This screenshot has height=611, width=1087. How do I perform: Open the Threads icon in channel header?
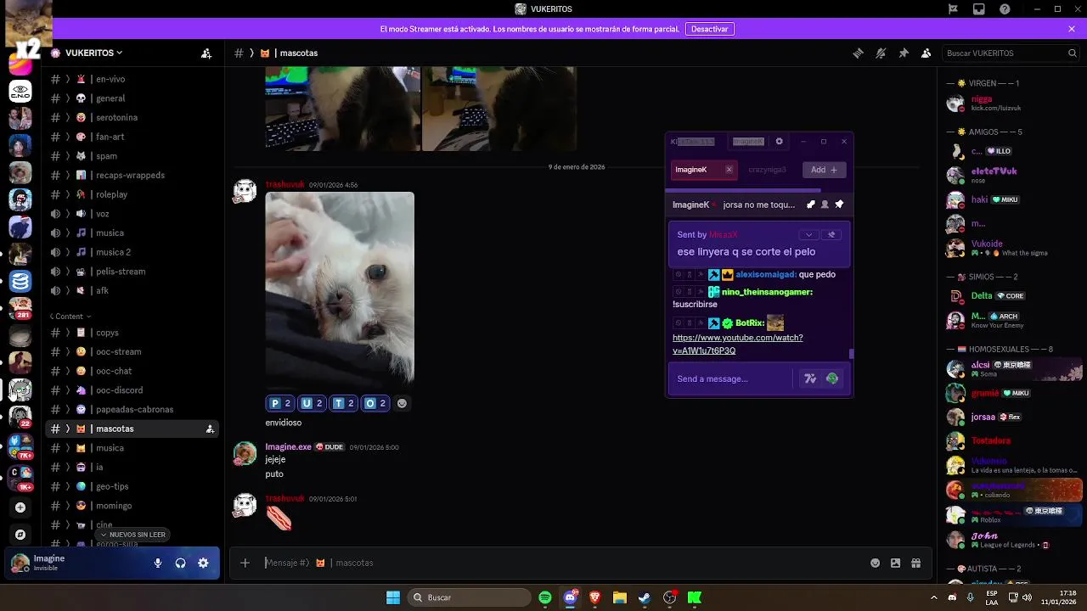859,53
